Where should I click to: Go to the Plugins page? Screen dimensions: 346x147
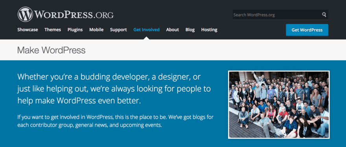(75, 30)
